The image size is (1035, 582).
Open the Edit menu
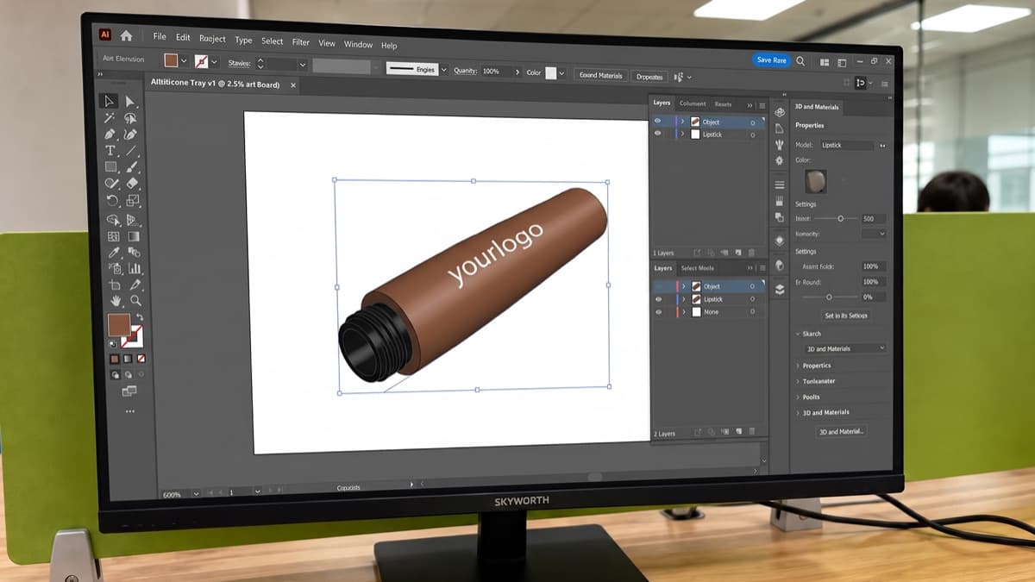tap(183, 38)
